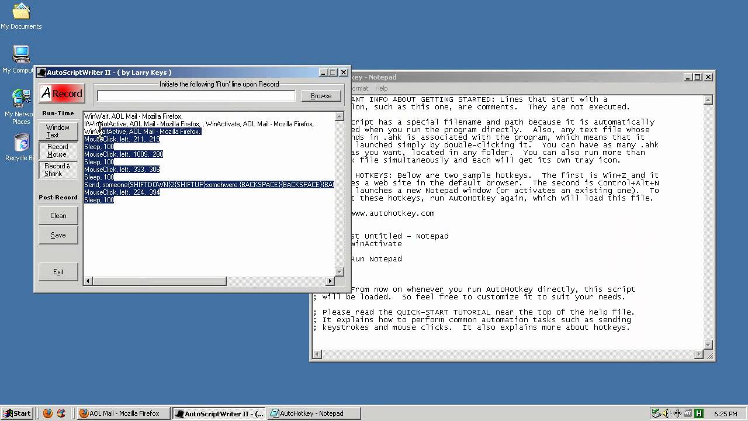Launch Firefox from Quick Launch
Image resolution: width=748 pixels, height=421 pixels.
[48, 413]
